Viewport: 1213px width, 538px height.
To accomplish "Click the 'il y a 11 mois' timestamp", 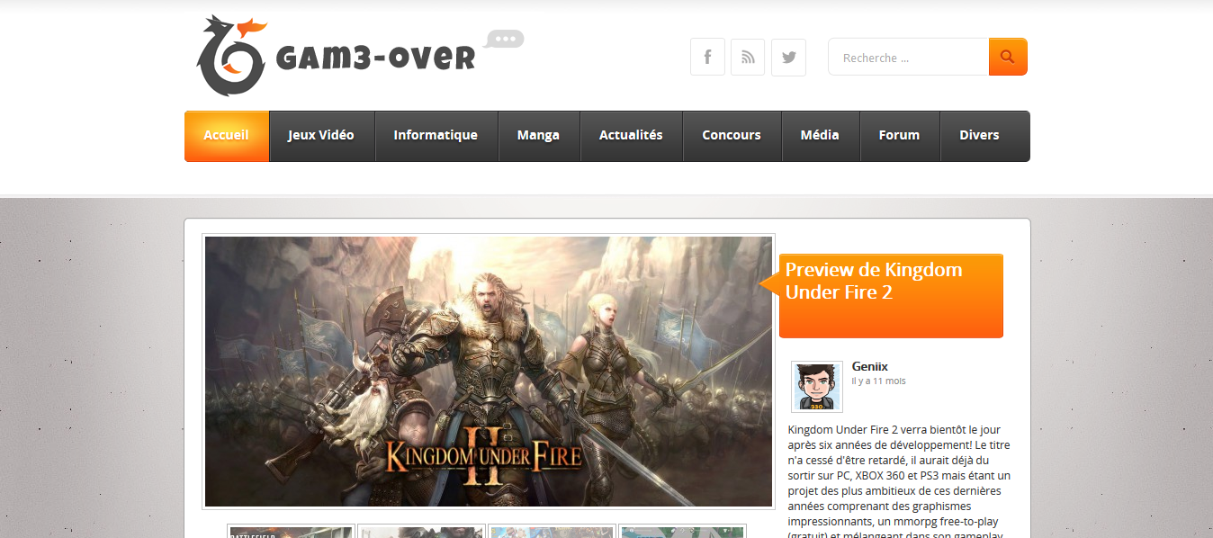I will pos(879,381).
